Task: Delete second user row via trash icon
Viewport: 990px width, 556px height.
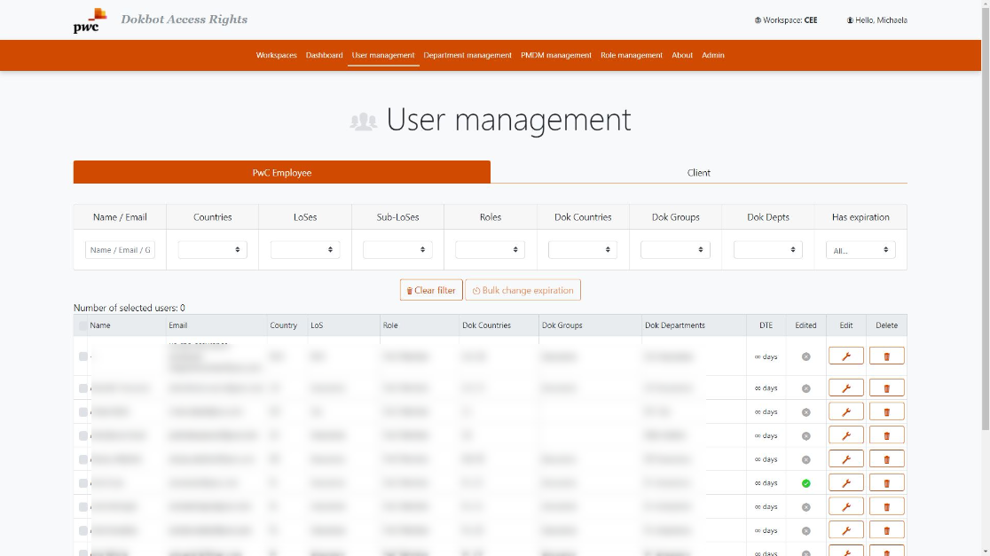Action: click(x=886, y=388)
